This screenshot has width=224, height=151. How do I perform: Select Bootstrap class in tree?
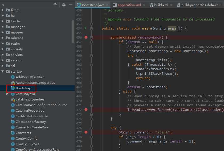23,88
